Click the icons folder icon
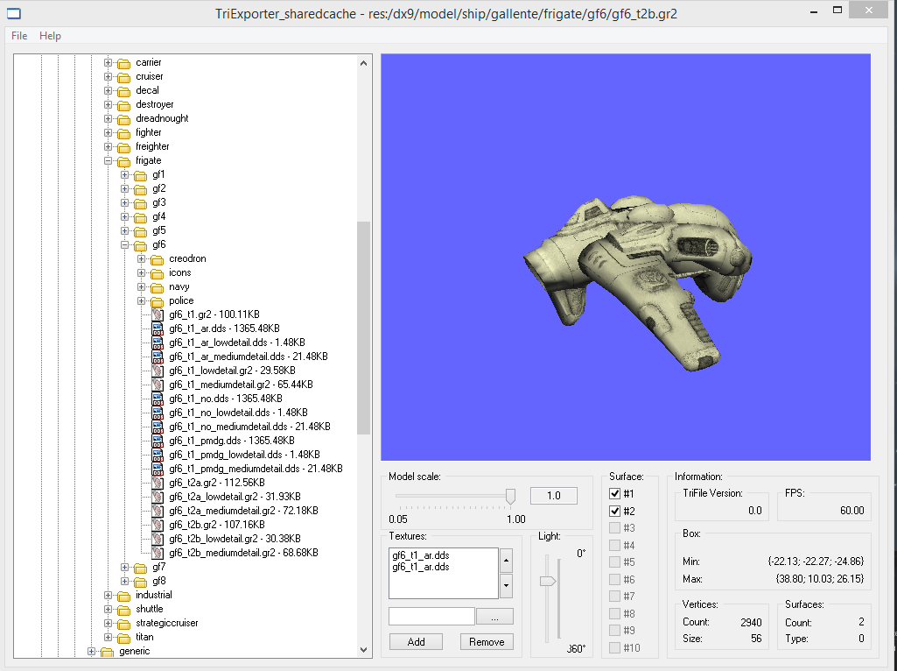The width and height of the screenshot is (897, 671). click(158, 273)
